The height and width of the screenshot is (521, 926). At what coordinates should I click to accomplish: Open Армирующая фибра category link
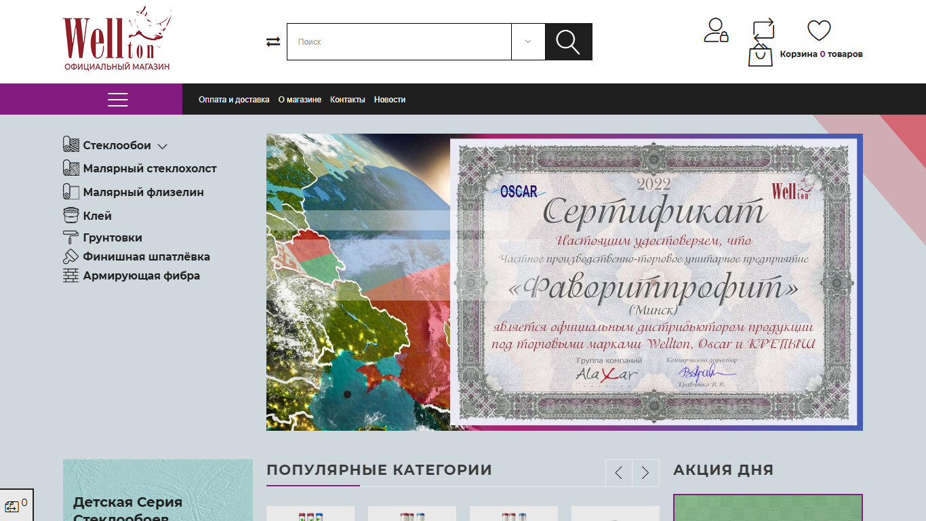(142, 275)
